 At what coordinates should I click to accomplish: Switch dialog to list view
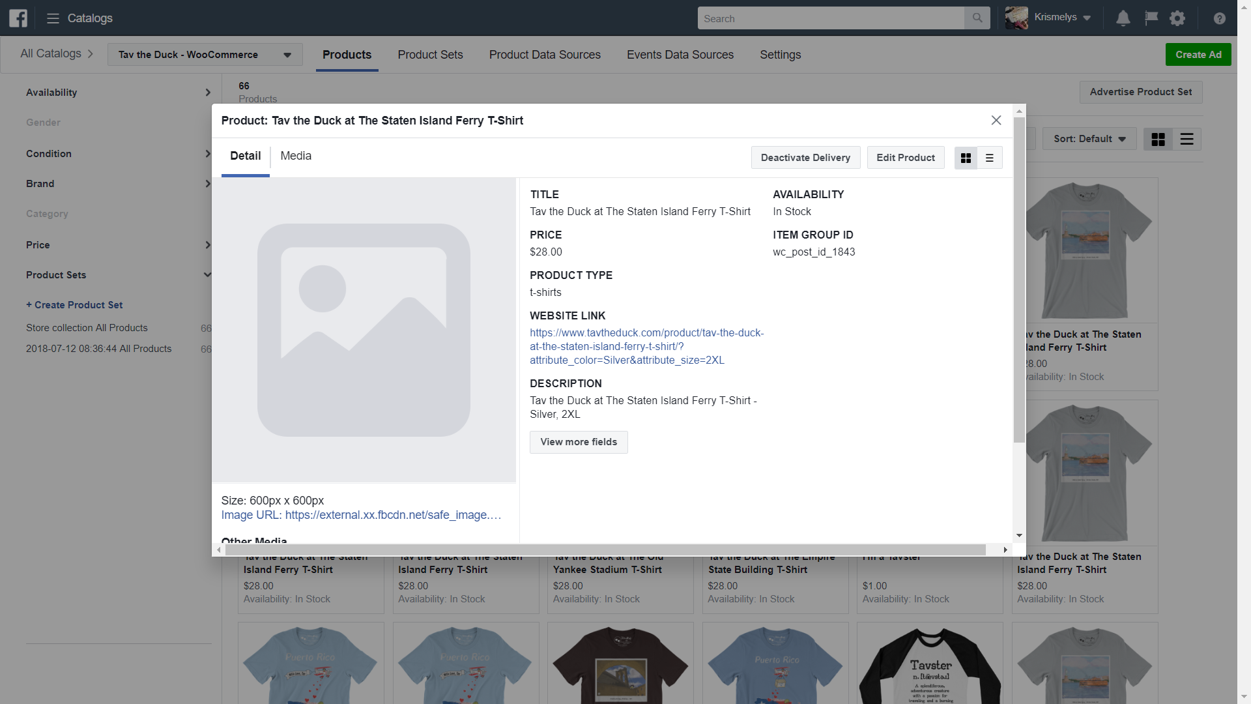click(x=990, y=158)
